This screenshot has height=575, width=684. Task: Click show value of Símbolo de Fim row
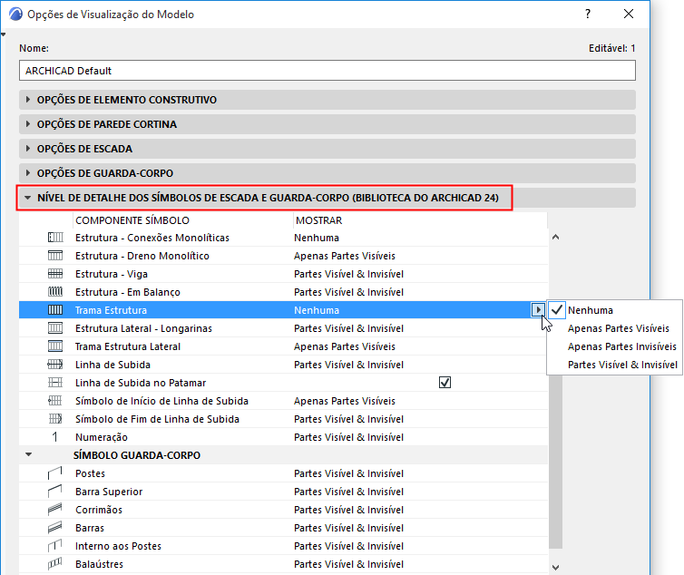tap(348, 419)
